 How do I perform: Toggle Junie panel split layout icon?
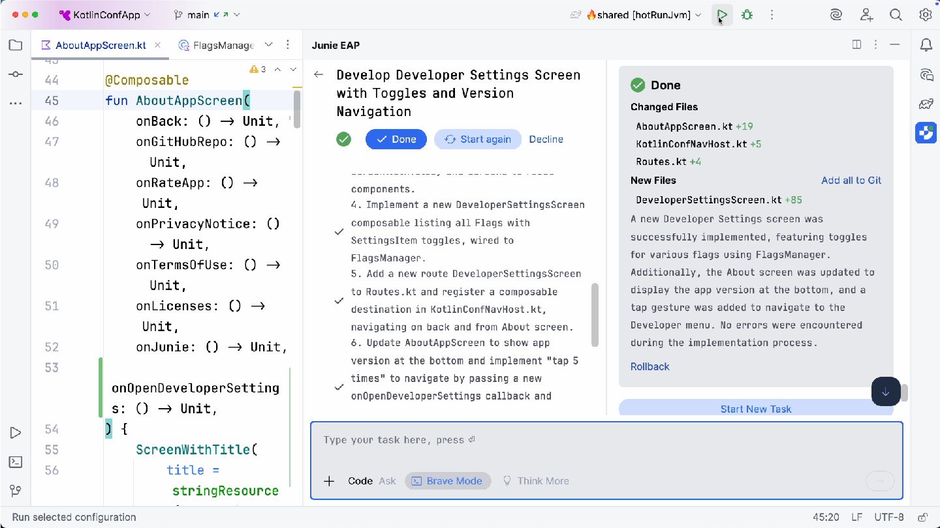pyautogui.click(x=857, y=44)
